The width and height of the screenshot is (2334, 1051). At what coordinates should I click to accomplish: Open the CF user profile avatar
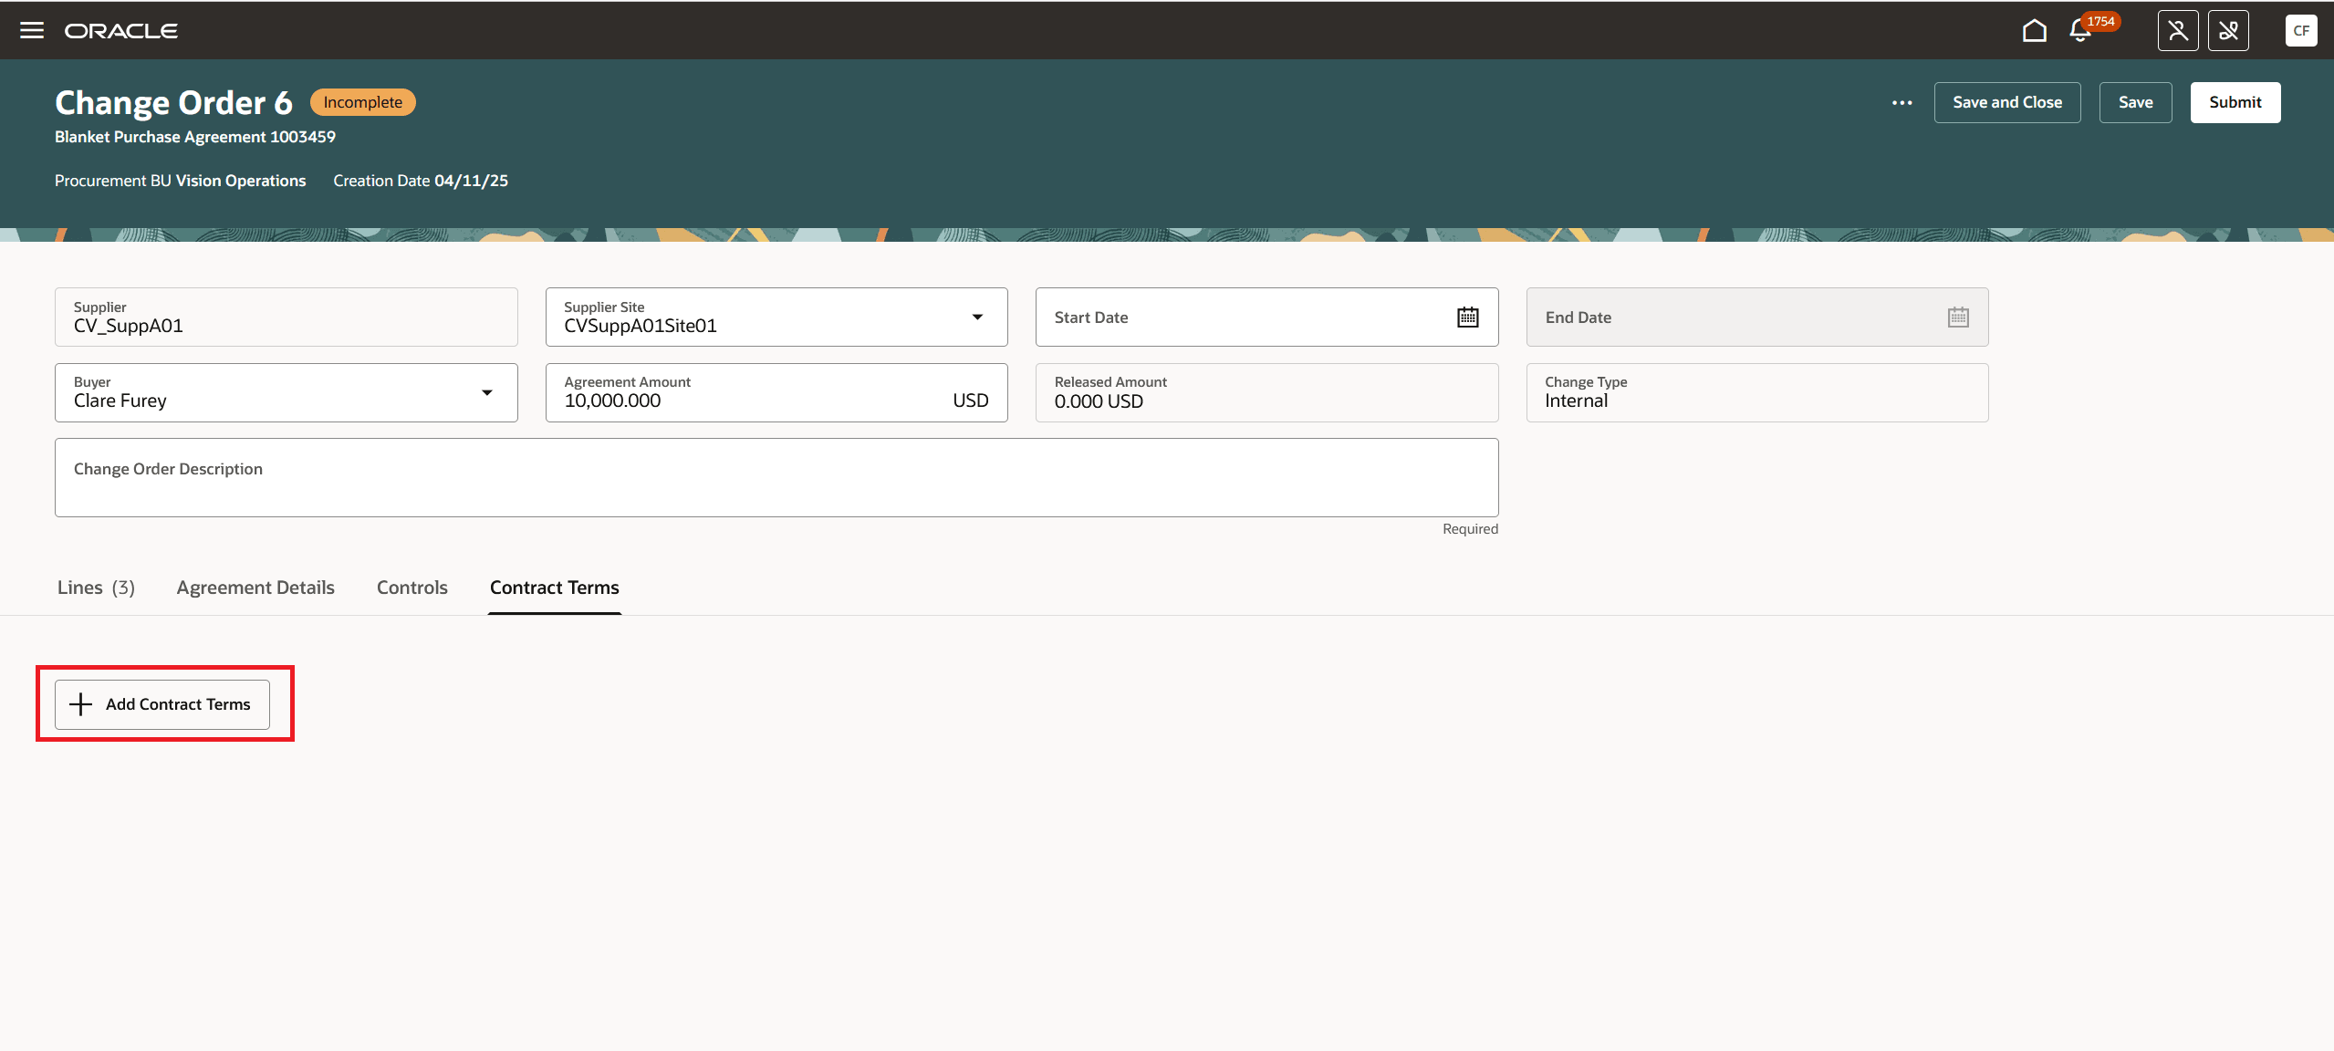pos(2301,30)
